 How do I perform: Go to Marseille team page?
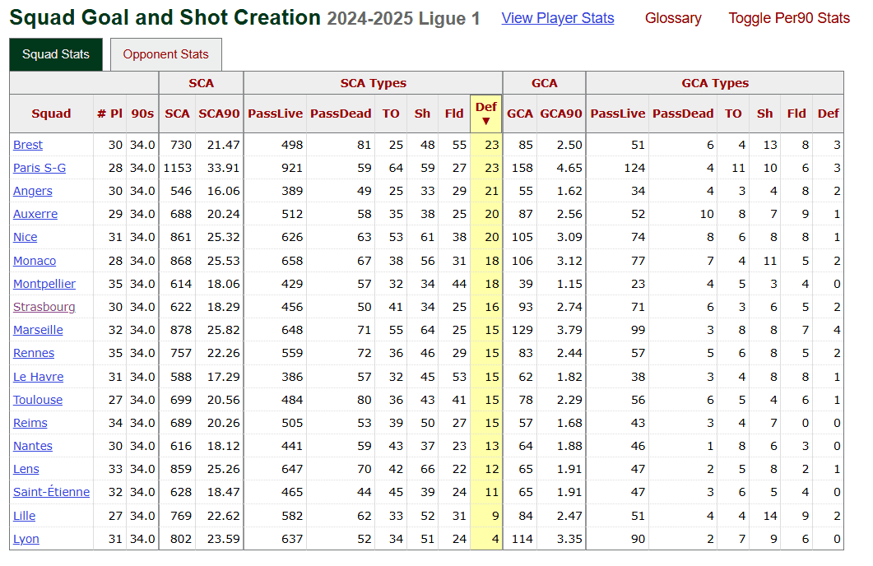pos(38,330)
